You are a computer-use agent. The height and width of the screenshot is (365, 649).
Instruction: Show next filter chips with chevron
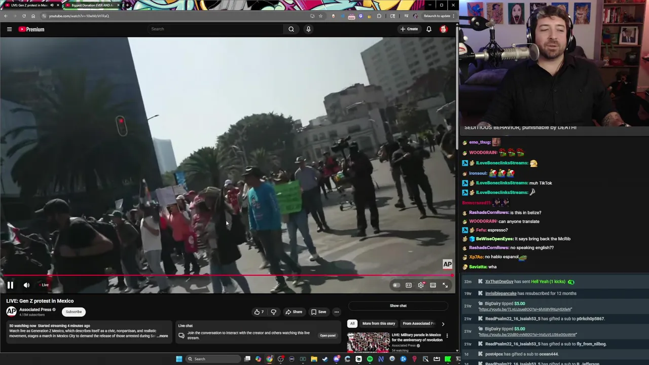pyautogui.click(x=443, y=323)
